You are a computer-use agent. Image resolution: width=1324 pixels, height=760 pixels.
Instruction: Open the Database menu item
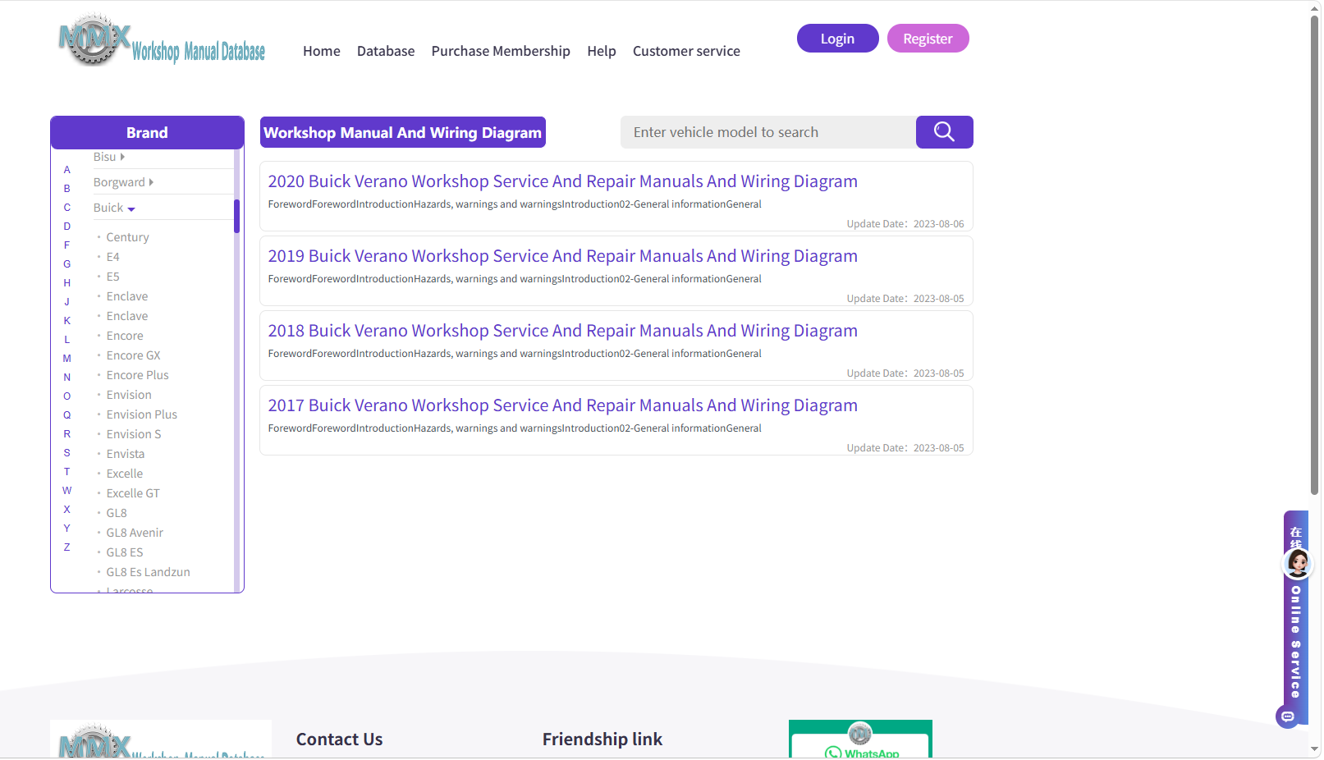click(x=386, y=51)
